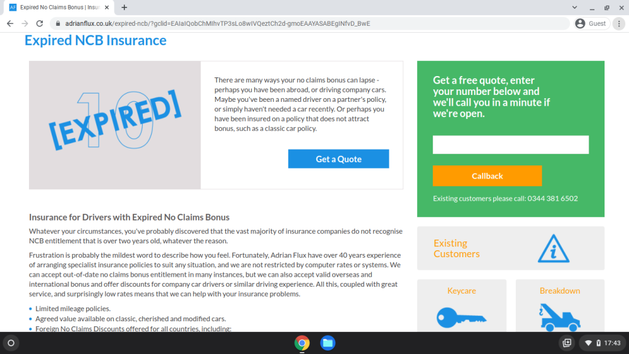Click the battery status icon

[598, 343]
